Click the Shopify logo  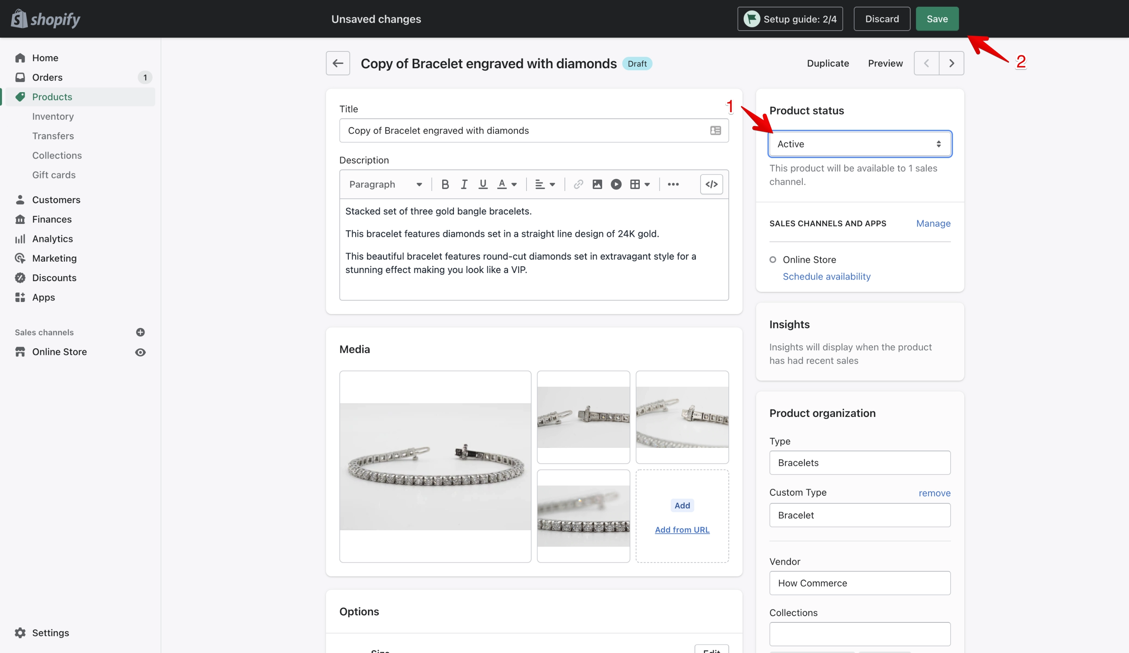point(46,19)
